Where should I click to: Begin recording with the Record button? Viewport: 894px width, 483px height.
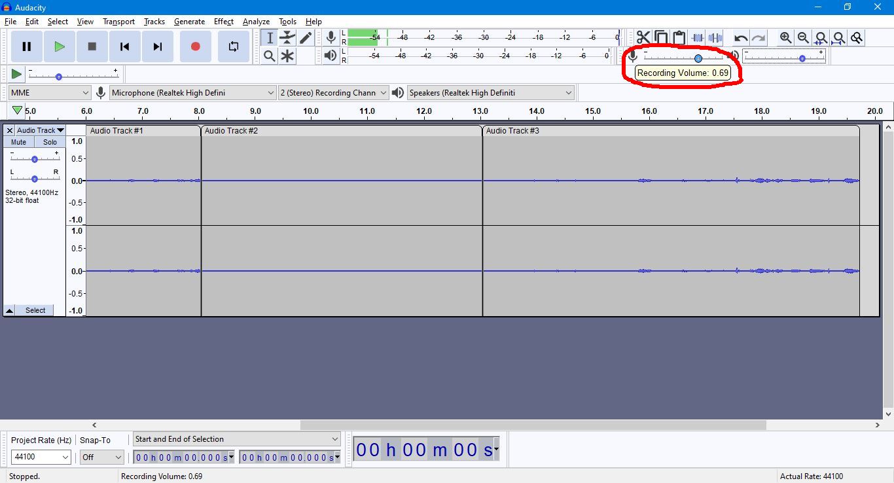coord(195,46)
